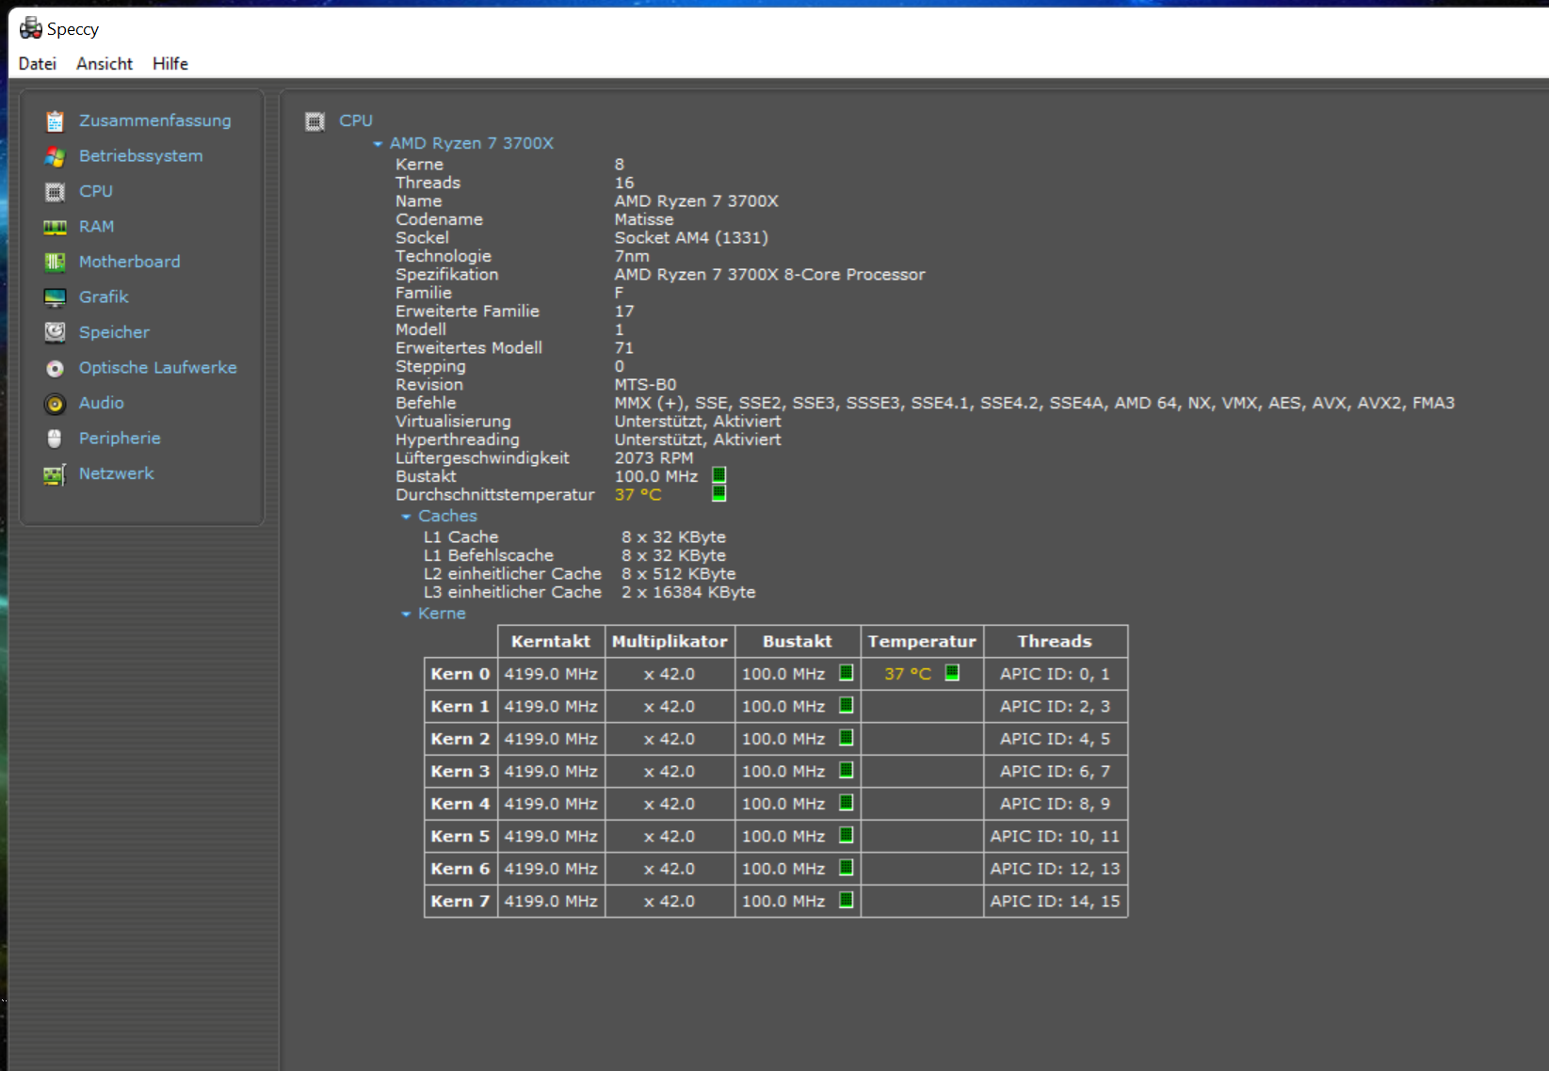Switch to the Grafik section

coord(104,297)
